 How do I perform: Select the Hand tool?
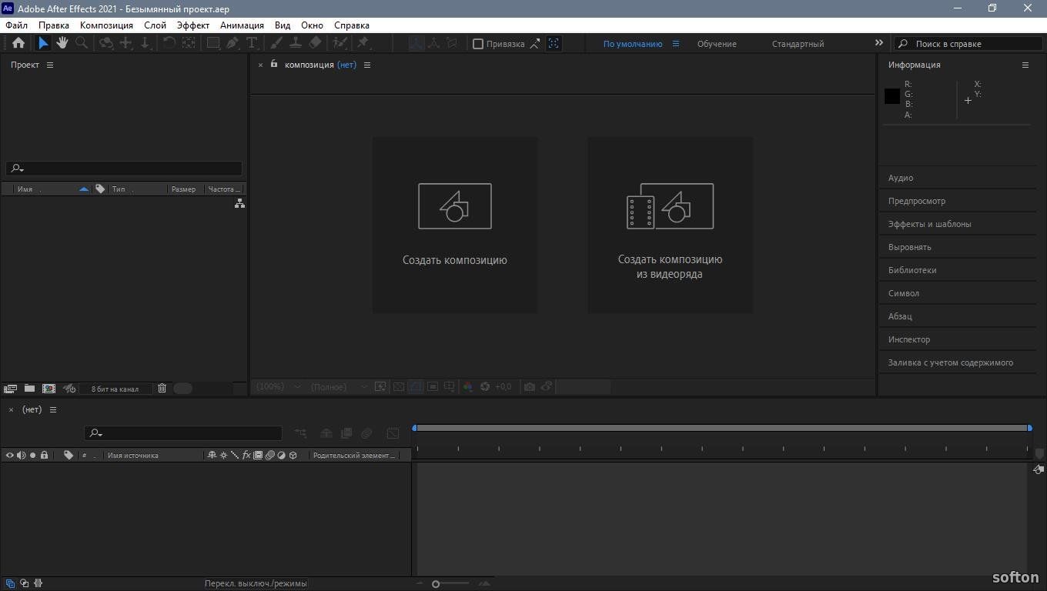(62, 43)
